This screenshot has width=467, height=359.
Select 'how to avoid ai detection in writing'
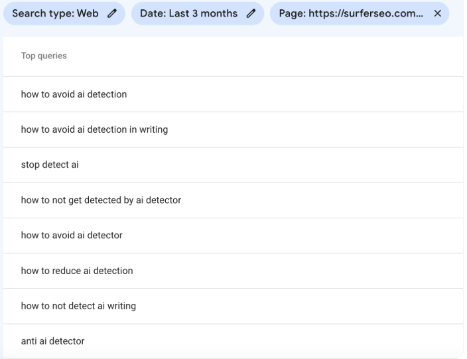coord(94,129)
